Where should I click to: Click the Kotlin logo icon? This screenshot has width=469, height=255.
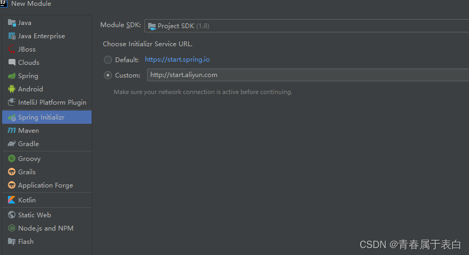[x=12, y=200]
